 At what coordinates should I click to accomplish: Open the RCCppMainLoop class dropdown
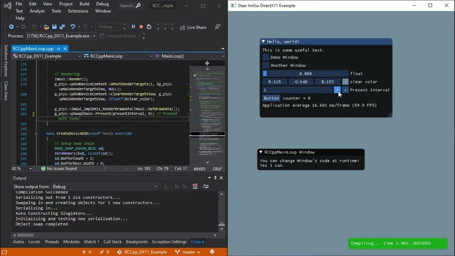118,56
